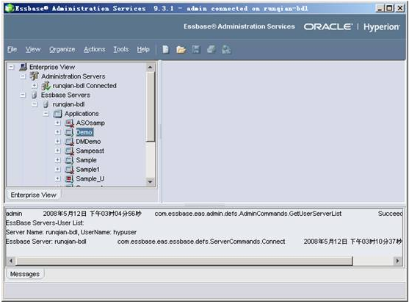Click the fourth toolbar icon with stacked pages

pos(211,49)
